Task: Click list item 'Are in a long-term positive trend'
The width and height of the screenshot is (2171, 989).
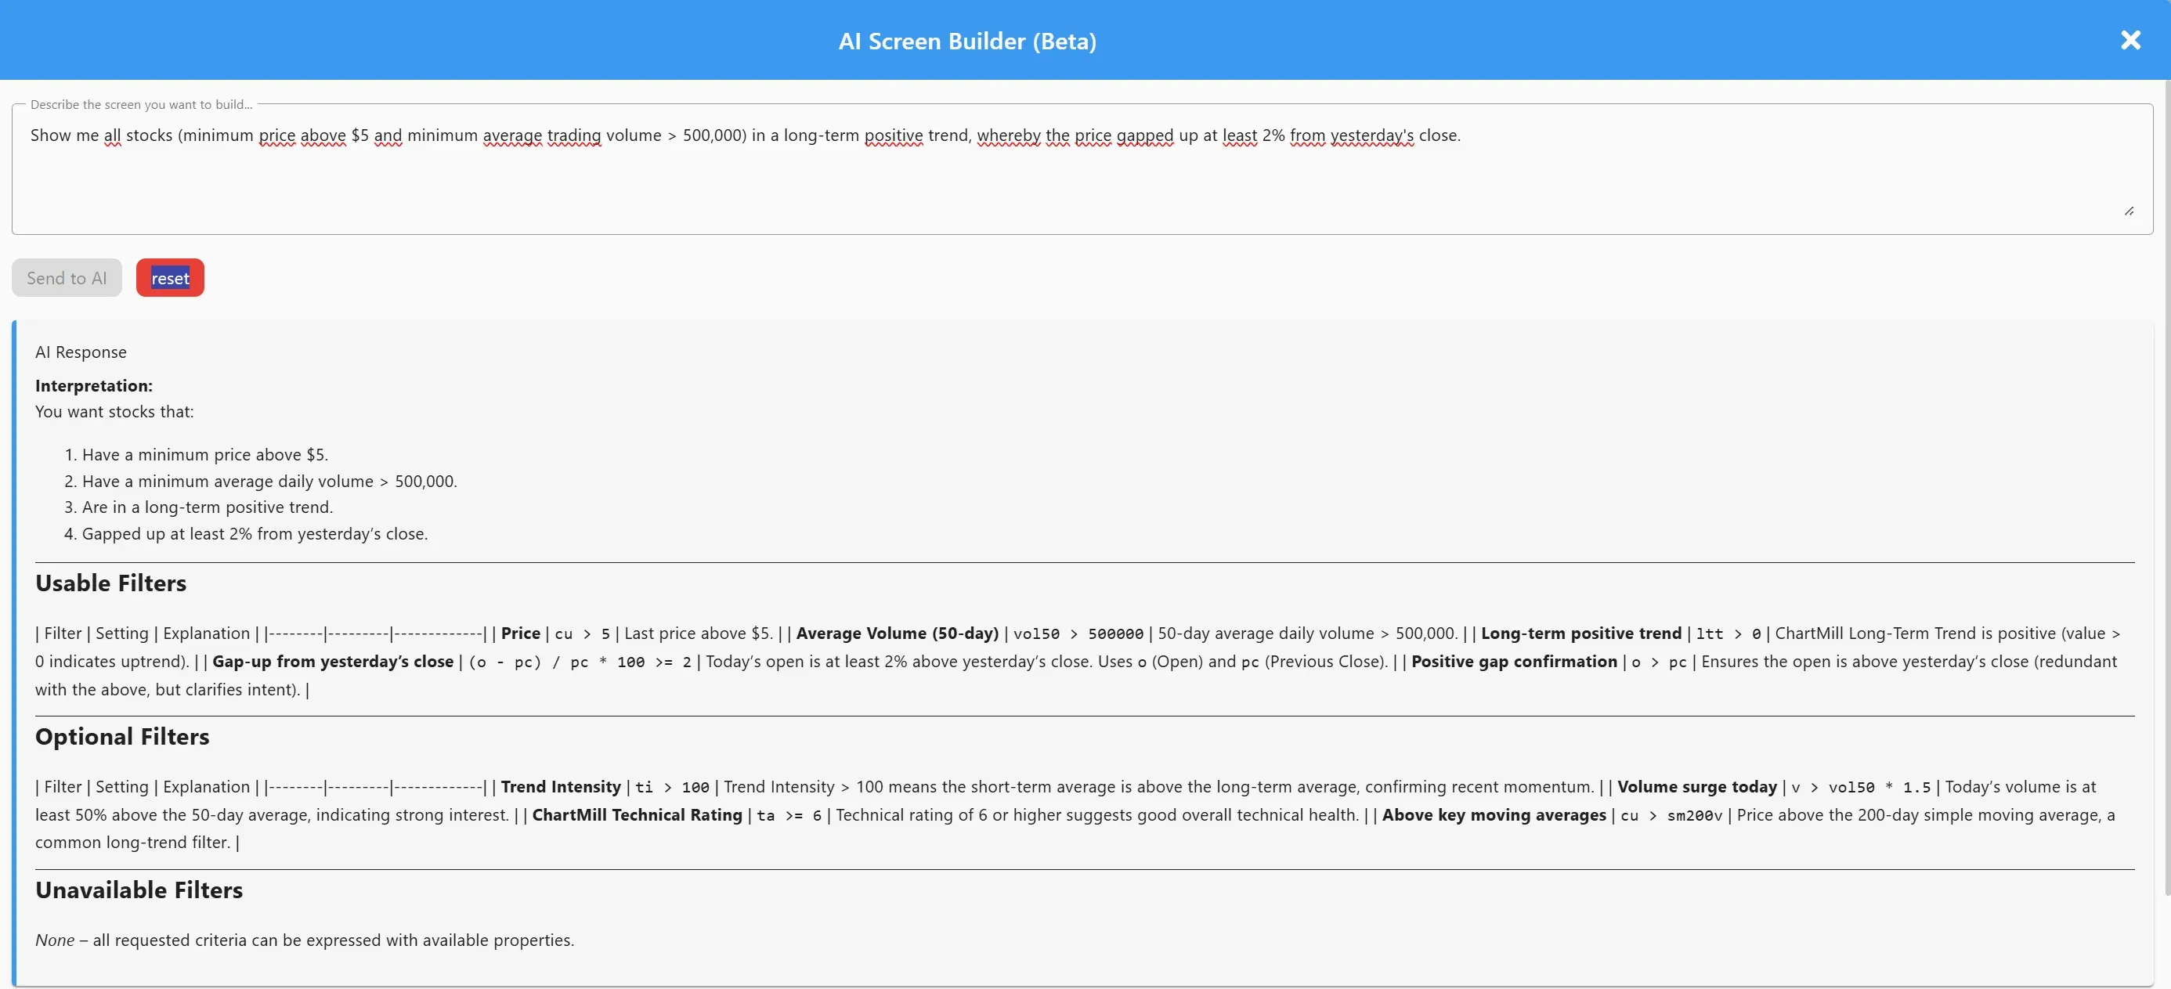Action: click(208, 507)
